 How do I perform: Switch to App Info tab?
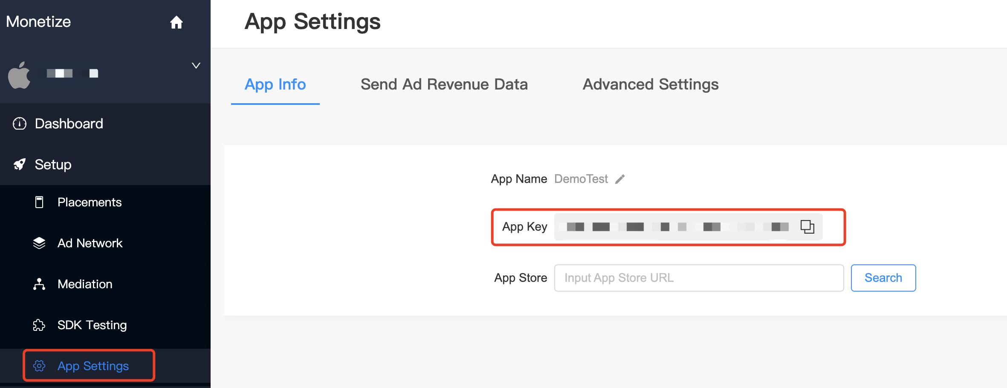coord(275,84)
